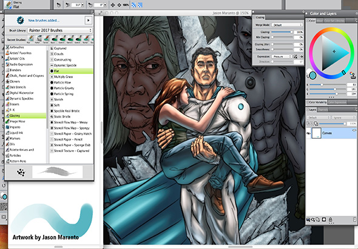Switch to the Channels tab
358x249 pixels.
(323, 110)
